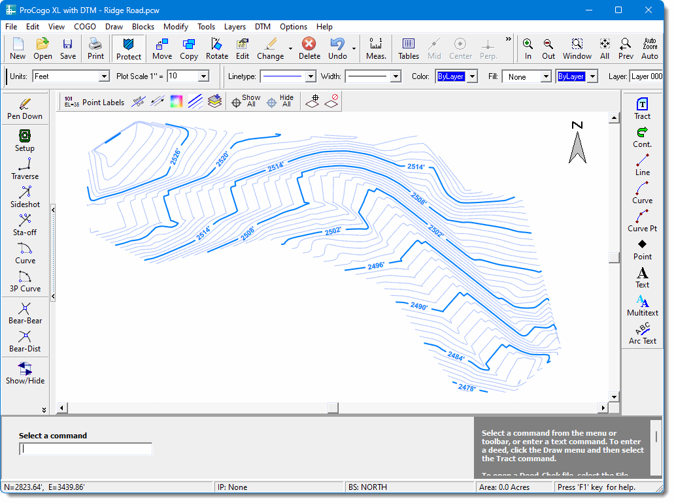Screen dimensions: 674x503
Task: Open the Color ByLayer swatch selector
Action: [451, 76]
